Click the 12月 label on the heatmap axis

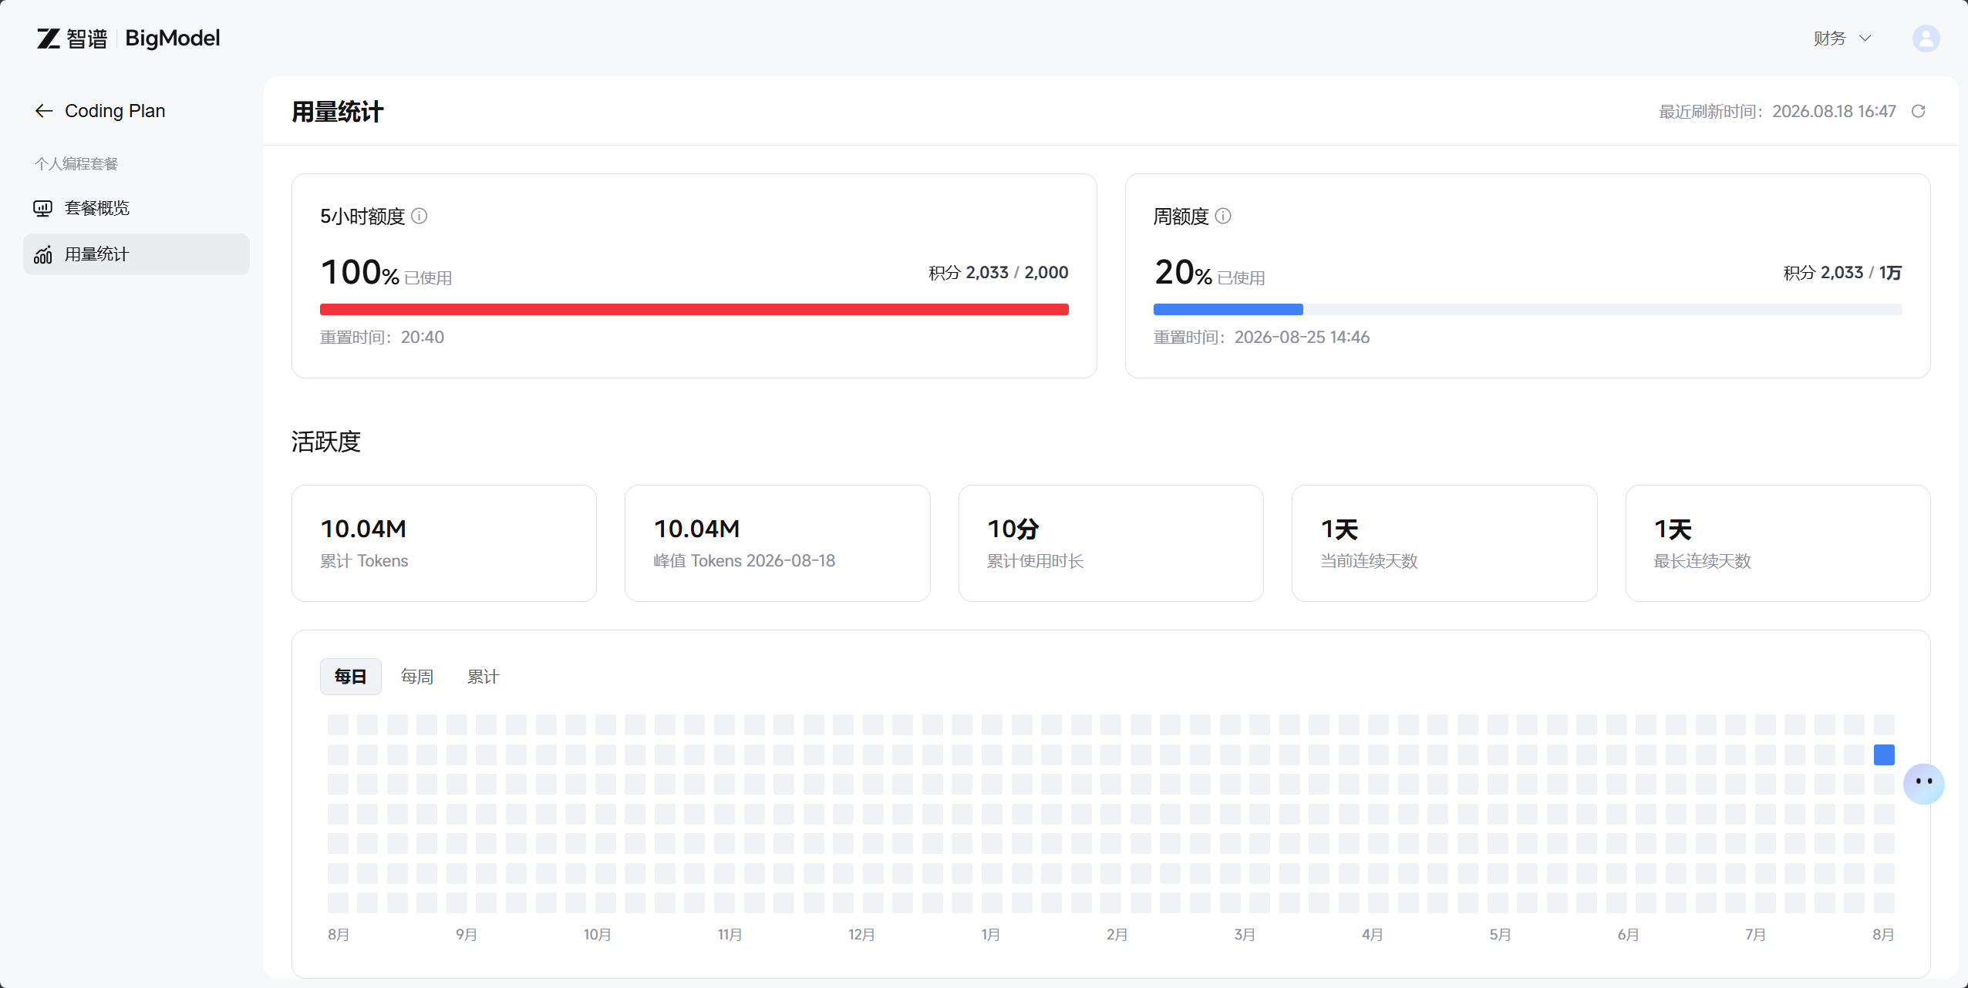(x=861, y=934)
